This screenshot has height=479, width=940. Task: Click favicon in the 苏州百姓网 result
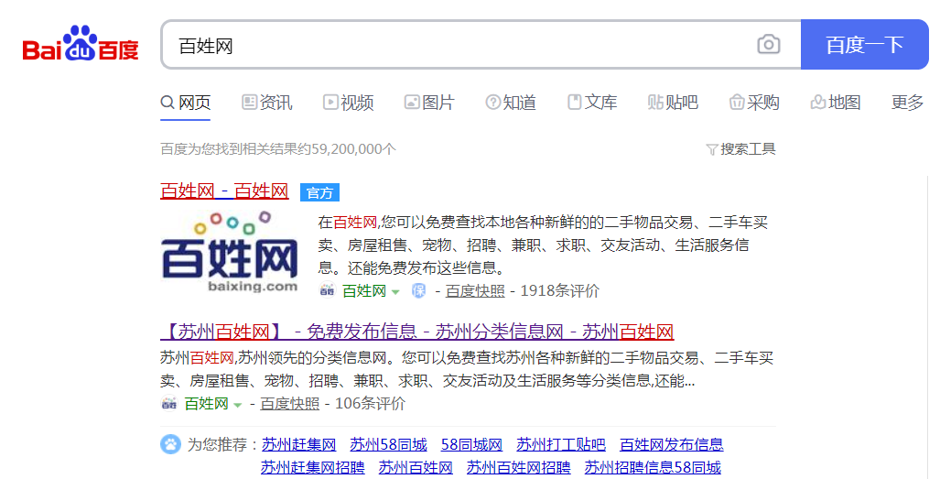point(169,404)
